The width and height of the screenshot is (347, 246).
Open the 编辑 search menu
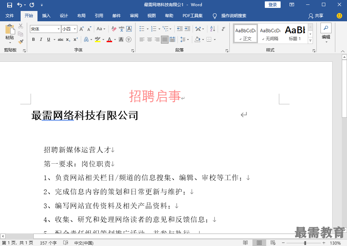326,33
